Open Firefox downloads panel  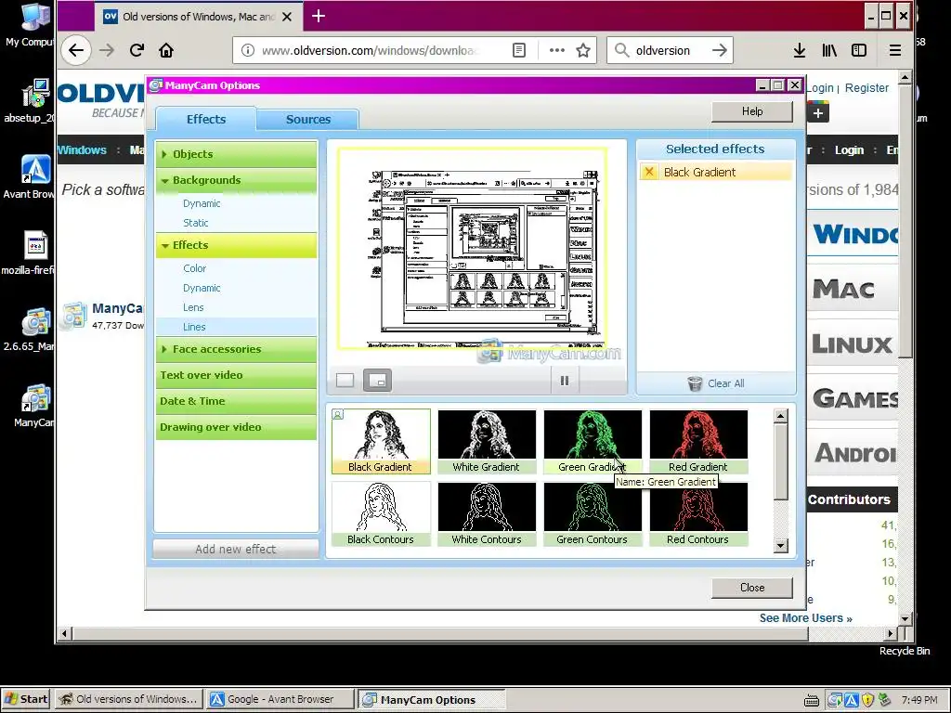pos(800,50)
